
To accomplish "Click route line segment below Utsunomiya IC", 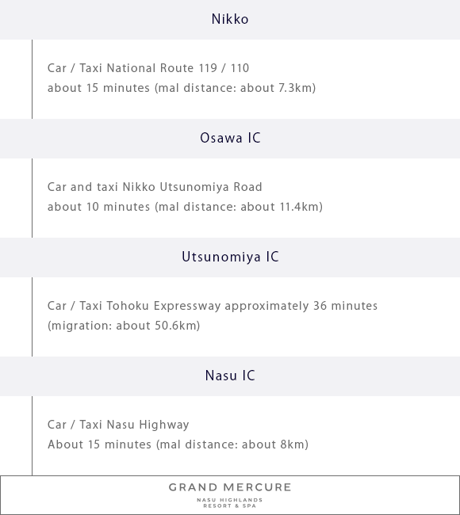I will tap(32, 317).
